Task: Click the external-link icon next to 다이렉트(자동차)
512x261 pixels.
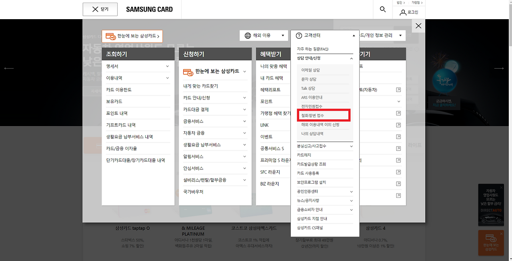Action: [x=398, y=89]
